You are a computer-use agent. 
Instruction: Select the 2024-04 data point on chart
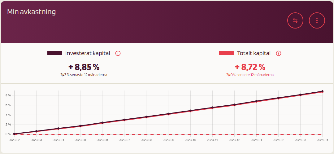322,91
